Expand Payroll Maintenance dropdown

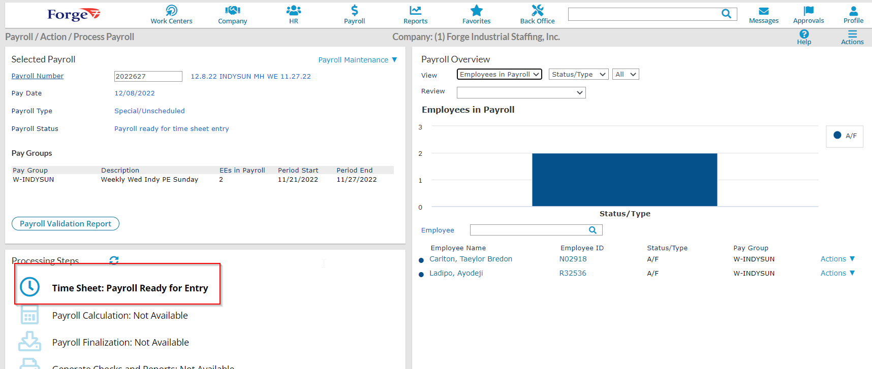point(358,60)
